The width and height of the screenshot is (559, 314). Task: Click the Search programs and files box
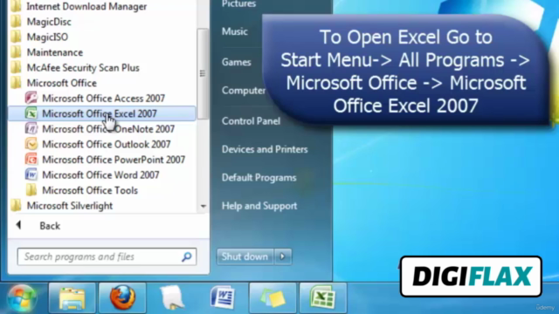click(107, 256)
